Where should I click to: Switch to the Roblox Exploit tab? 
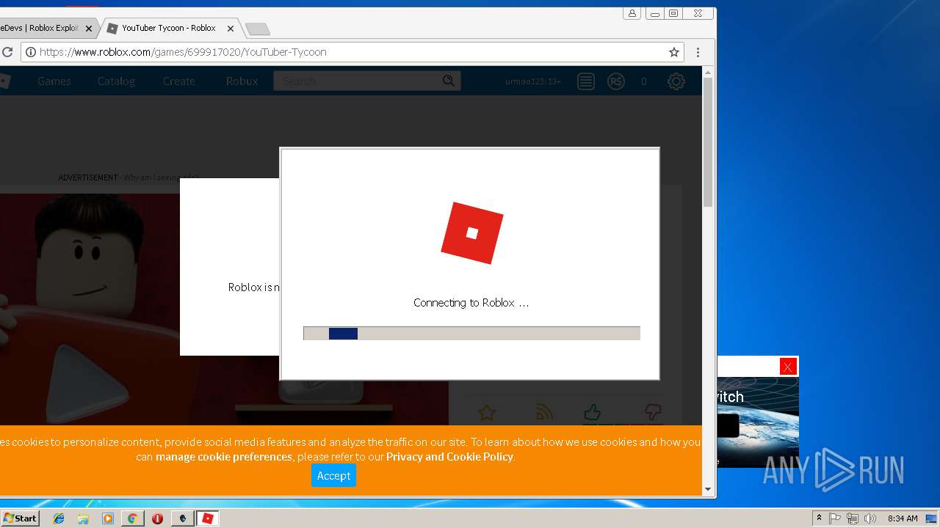point(44,29)
